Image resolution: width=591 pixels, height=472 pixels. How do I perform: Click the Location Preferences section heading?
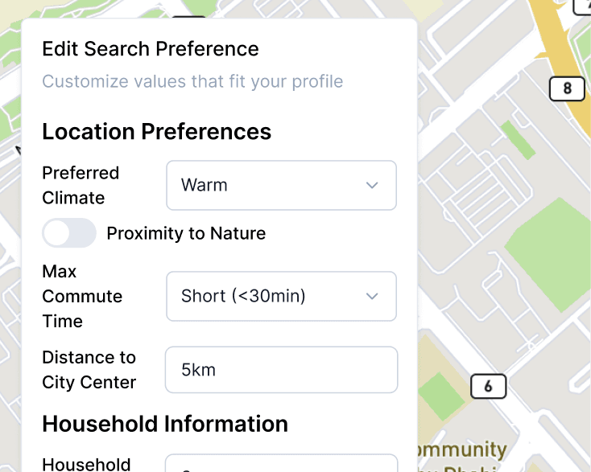tap(156, 132)
